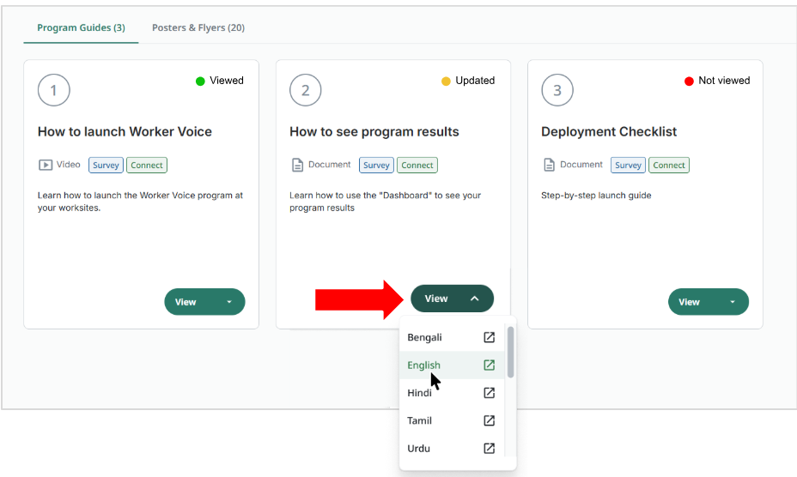This screenshot has height=477, width=797.
Task: Click 'Step-by-step launch guide' description
Action: click(x=596, y=196)
